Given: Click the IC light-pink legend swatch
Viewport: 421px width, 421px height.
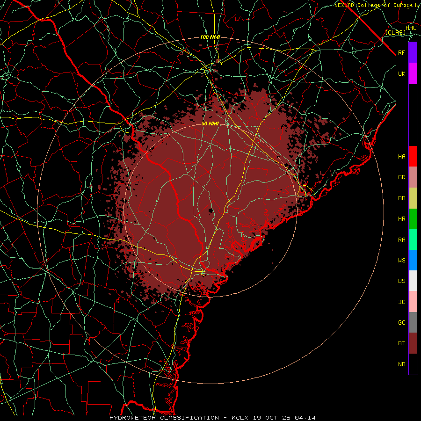Looking at the screenshot, I should 413,302.
